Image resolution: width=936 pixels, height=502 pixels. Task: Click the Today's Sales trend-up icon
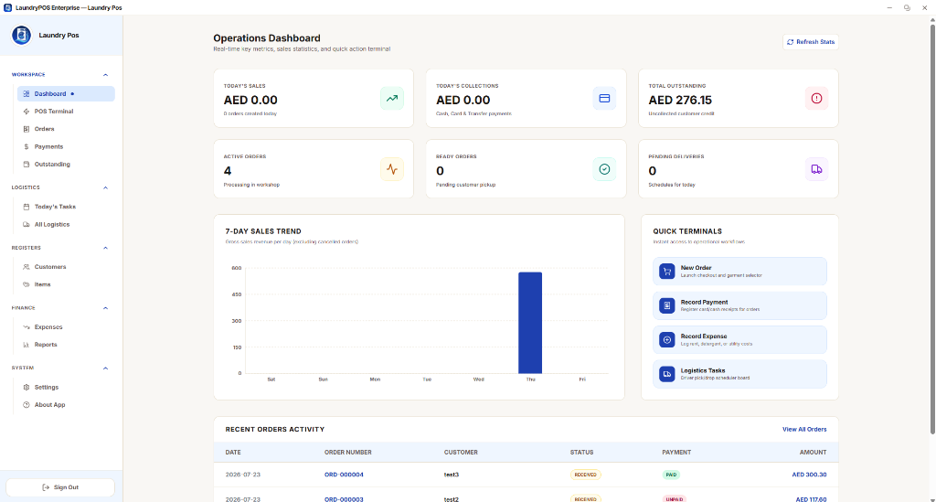click(392, 99)
